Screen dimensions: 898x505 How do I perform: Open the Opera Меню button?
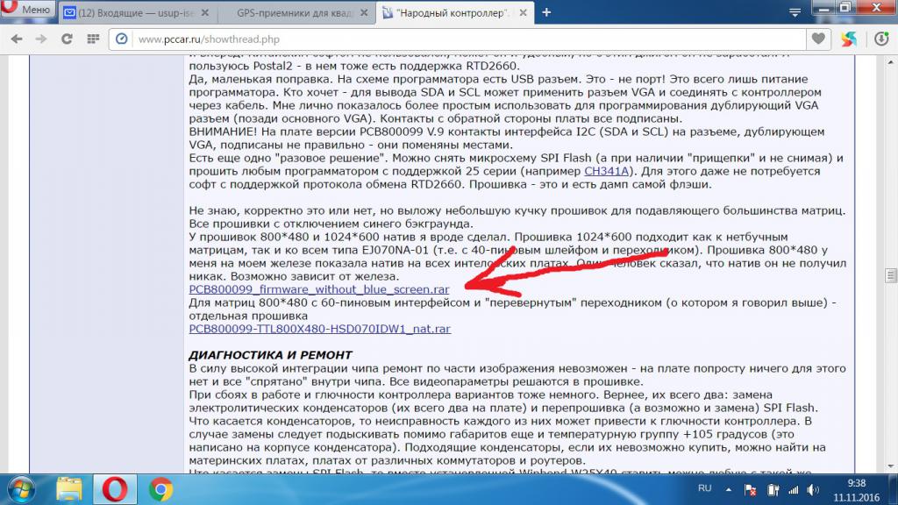[27, 9]
